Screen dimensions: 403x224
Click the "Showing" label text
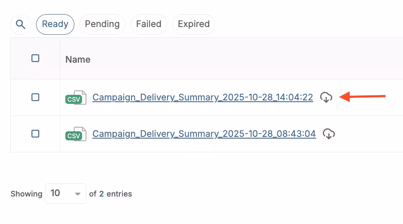pos(26,194)
